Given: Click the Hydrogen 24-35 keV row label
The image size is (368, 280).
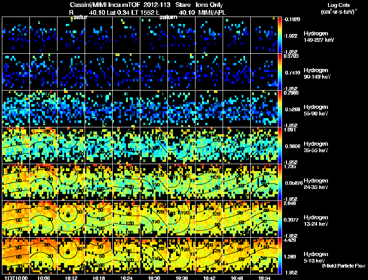Looking at the screenshot, I should coord(316,184).
